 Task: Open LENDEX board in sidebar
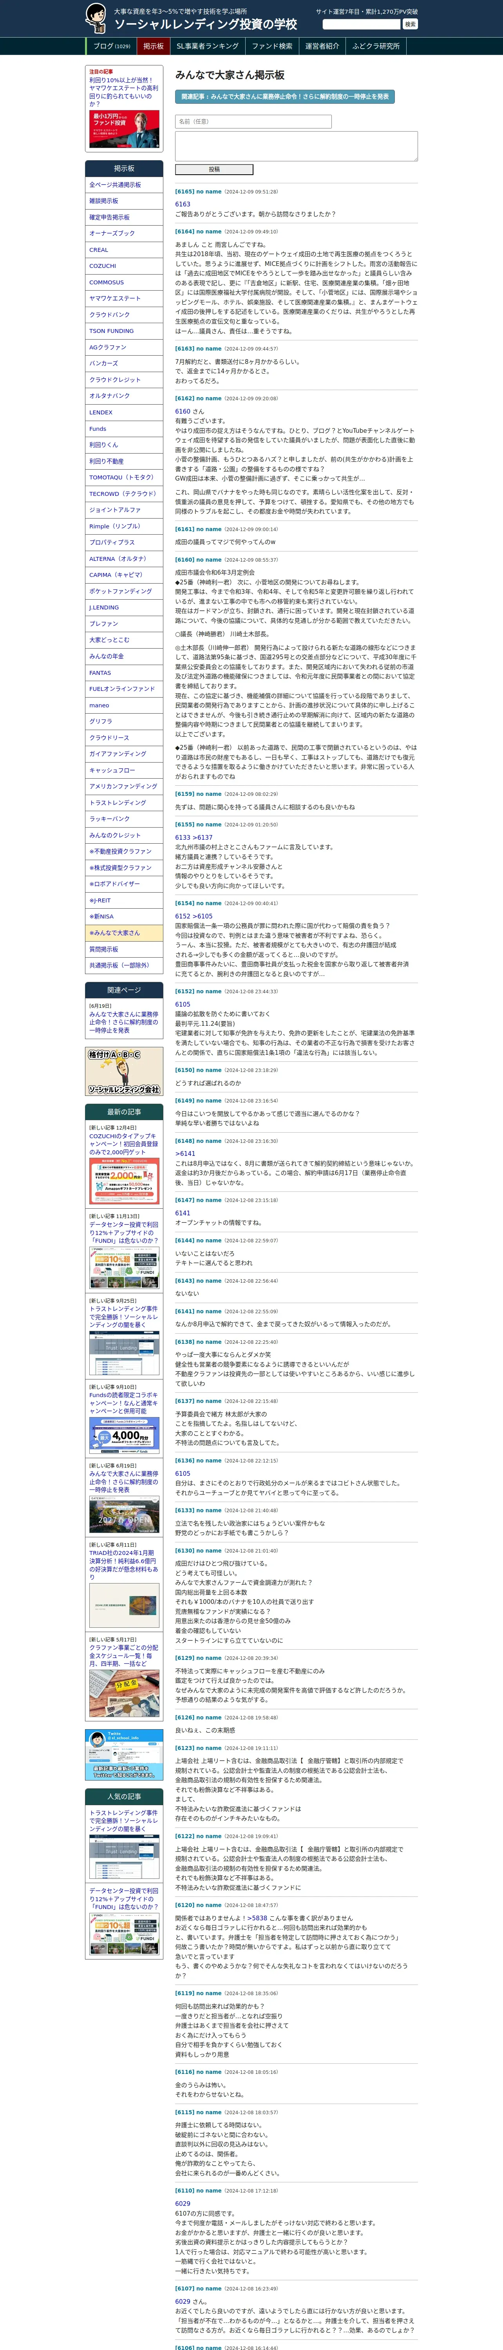tap(124, 412)
